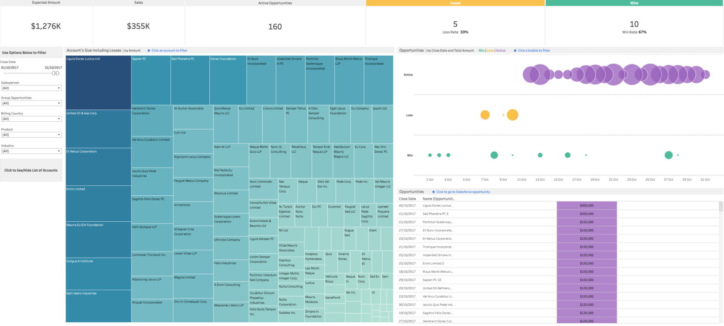Open the Product filter dropdown
The image size is (724, 326).
pos(58,134)
